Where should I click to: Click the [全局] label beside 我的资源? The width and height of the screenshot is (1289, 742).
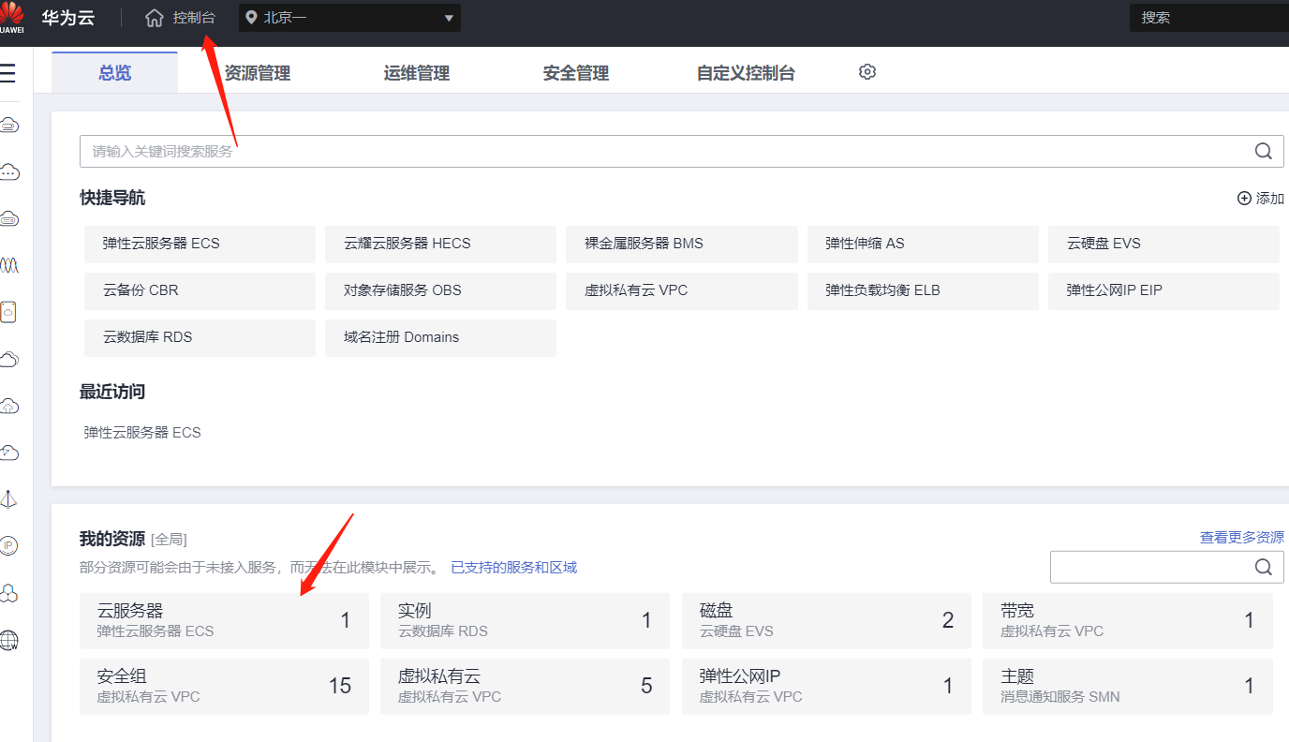[x=169, y=540]
